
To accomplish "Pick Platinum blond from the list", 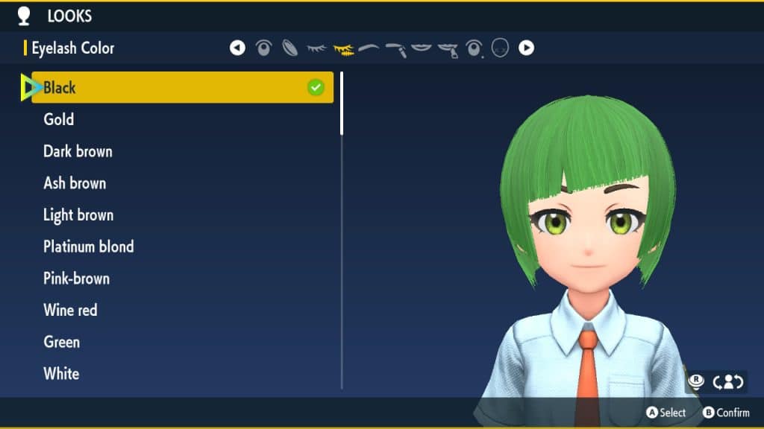I will (89, 247).
